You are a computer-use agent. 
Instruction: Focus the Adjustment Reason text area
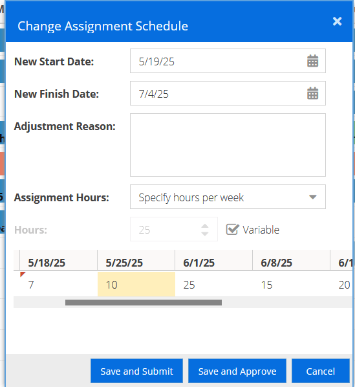(x=228, y=145)
